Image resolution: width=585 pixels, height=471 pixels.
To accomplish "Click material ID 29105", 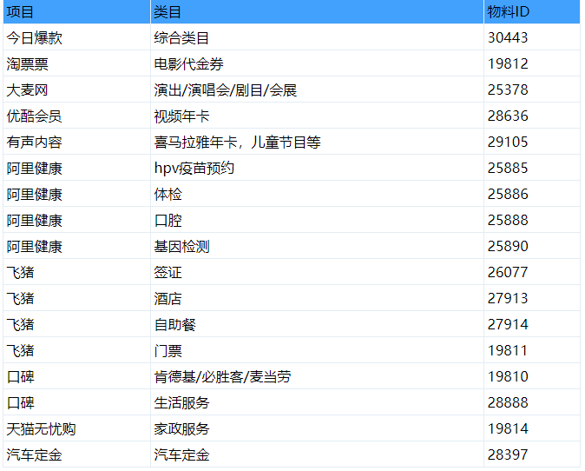I will pos(532,142).
